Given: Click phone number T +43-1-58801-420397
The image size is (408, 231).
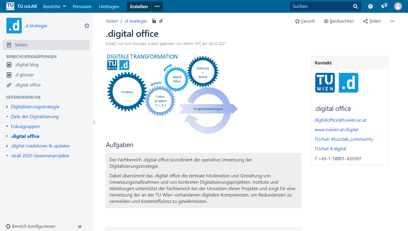Looking at the screenshot, I should (x=338, y=159).
